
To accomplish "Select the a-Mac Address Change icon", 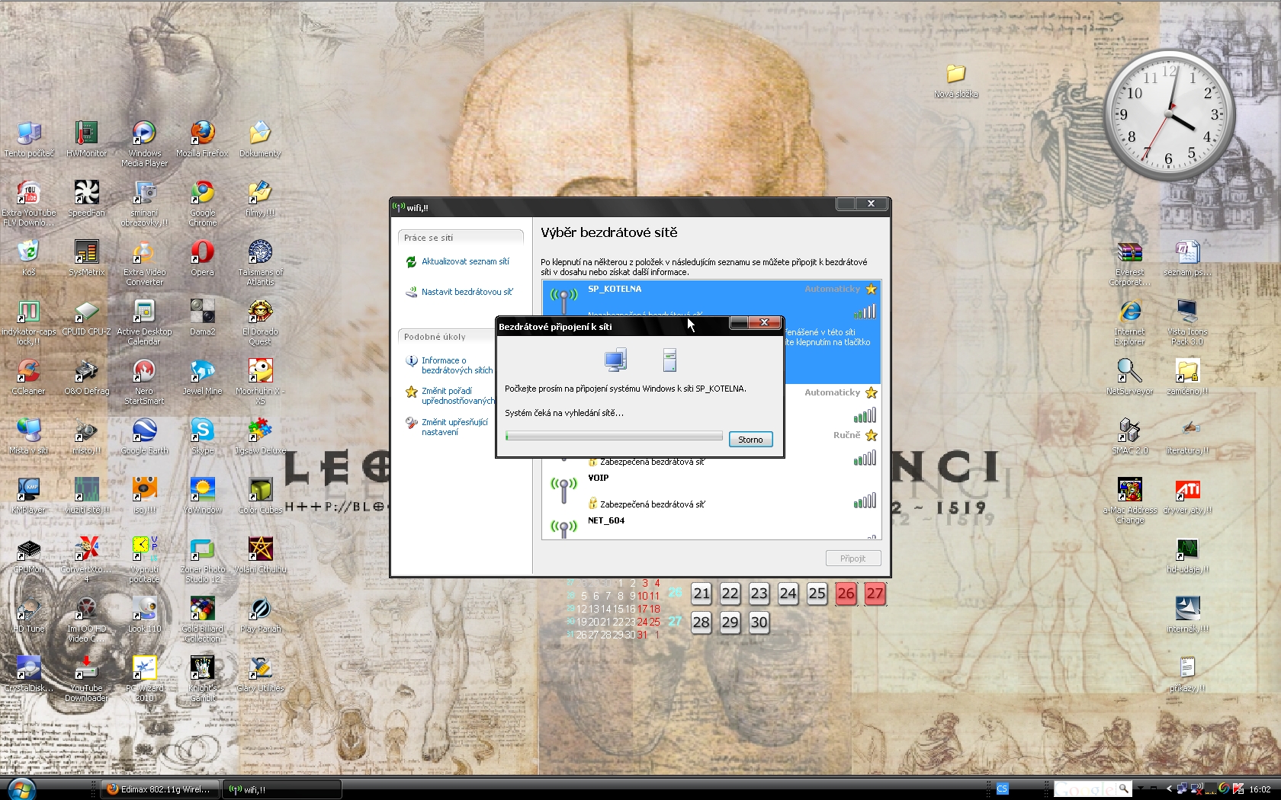I will (x=1129, y=500).
